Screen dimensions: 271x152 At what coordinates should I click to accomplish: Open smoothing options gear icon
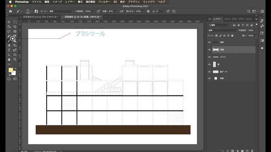pyautogui.click(x=148, y=11)
